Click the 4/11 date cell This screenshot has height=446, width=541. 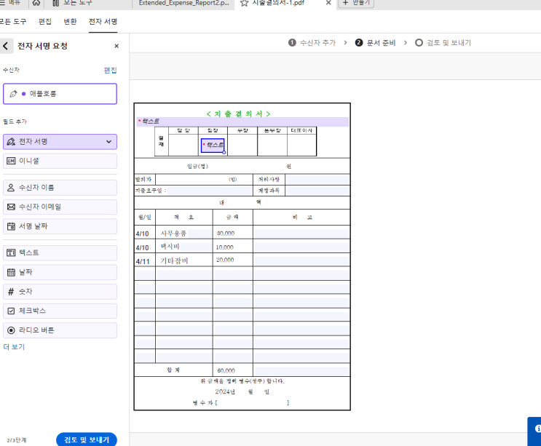143,262
